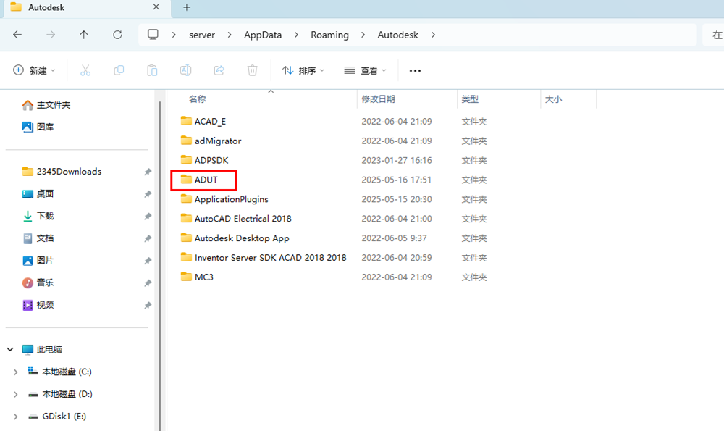
Task: Expand chevron between AppData and Roaming
Action: pos(296,35)
